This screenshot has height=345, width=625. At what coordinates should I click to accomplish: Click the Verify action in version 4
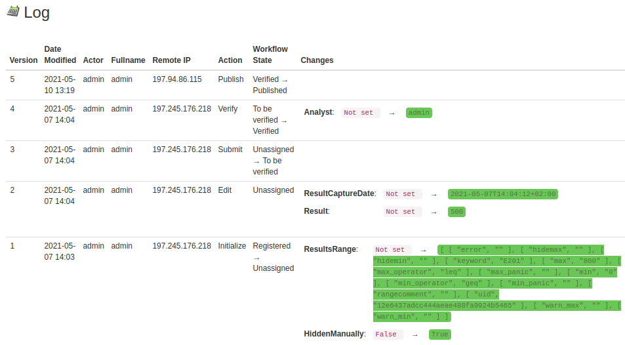point(228,109)
